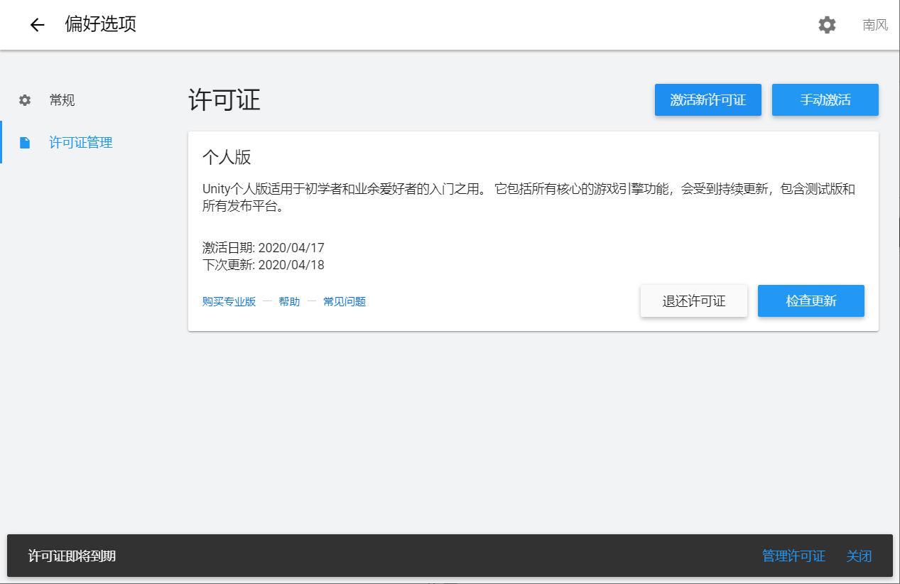Click the document icon beside 许可证管理
The image size is (900, 584).
pos(24,141)
